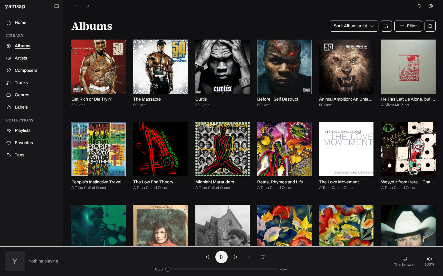This screenshot has height=276, width=443.
Task: Open search with the magnifier icon
Action: [420, 6]
